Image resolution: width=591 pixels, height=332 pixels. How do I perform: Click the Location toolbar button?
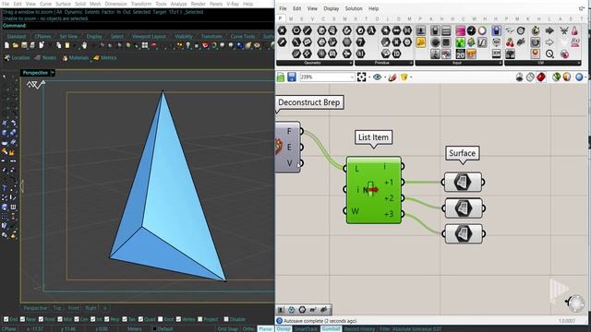tap(17, 57)
